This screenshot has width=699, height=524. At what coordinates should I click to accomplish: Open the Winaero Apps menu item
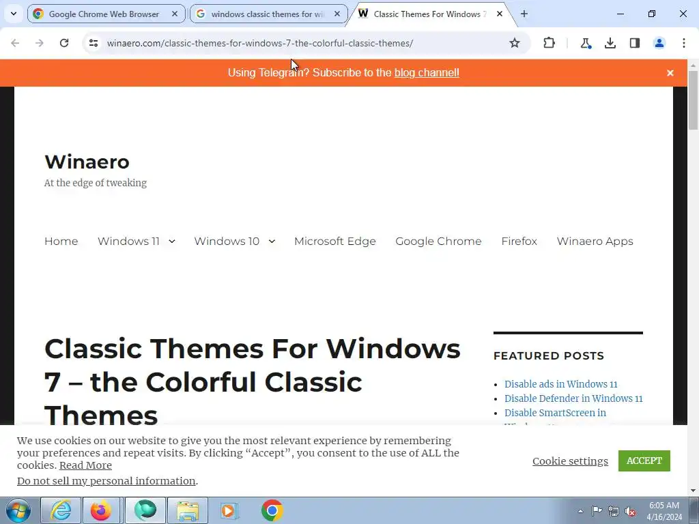tap(595, 241)
